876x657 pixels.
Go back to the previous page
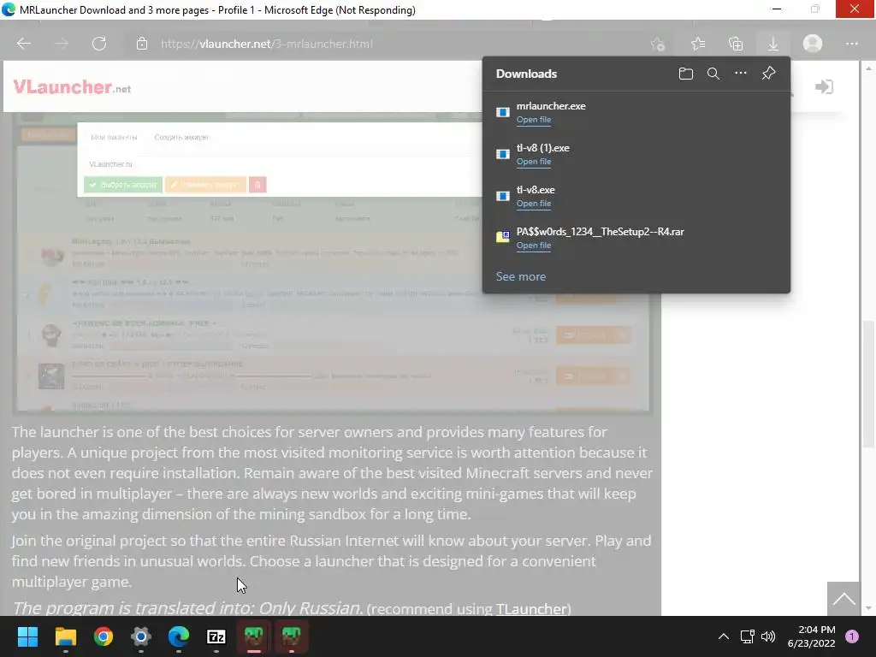pos(23,44)
